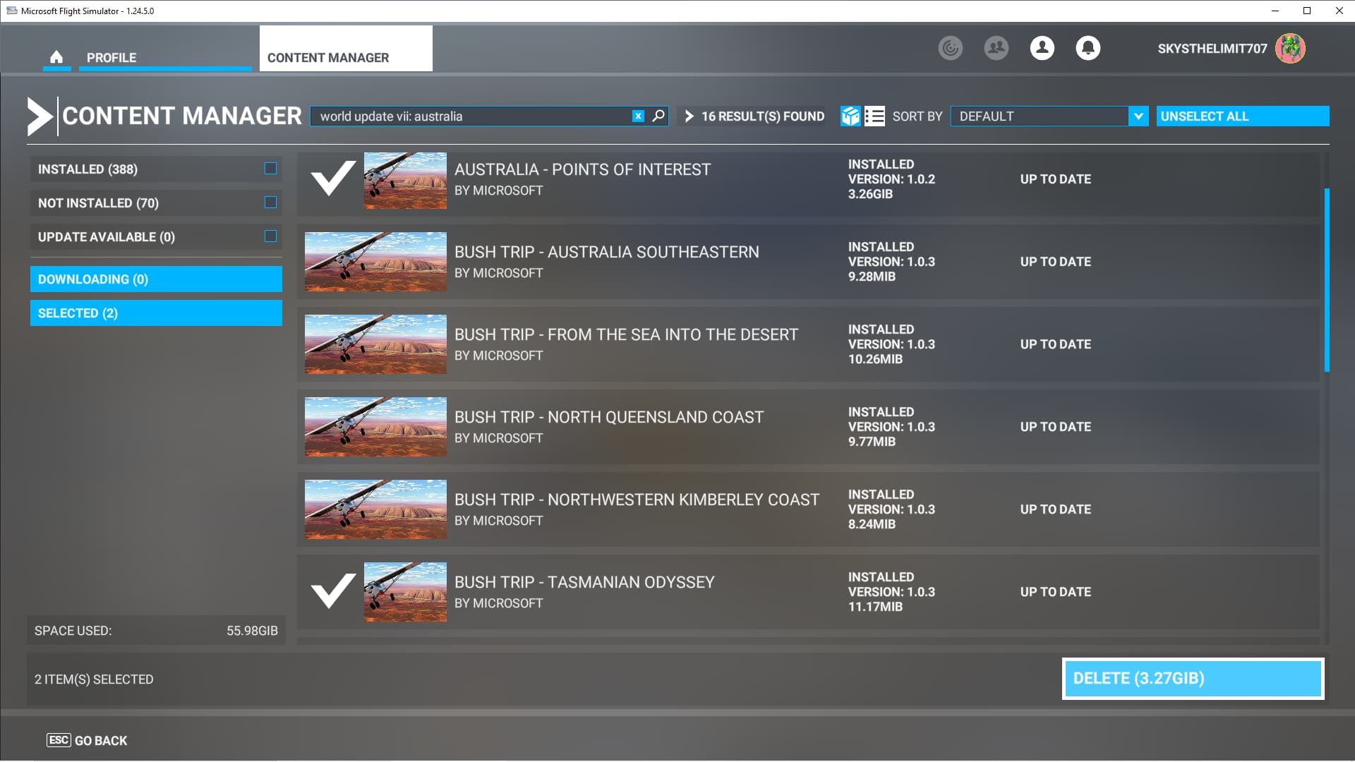The image size is (1355, 762).
Task: Clear the search text with the X icon
Action: point(638,116)
